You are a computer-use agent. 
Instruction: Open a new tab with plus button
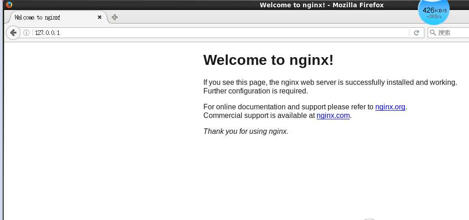coord(115,17)
